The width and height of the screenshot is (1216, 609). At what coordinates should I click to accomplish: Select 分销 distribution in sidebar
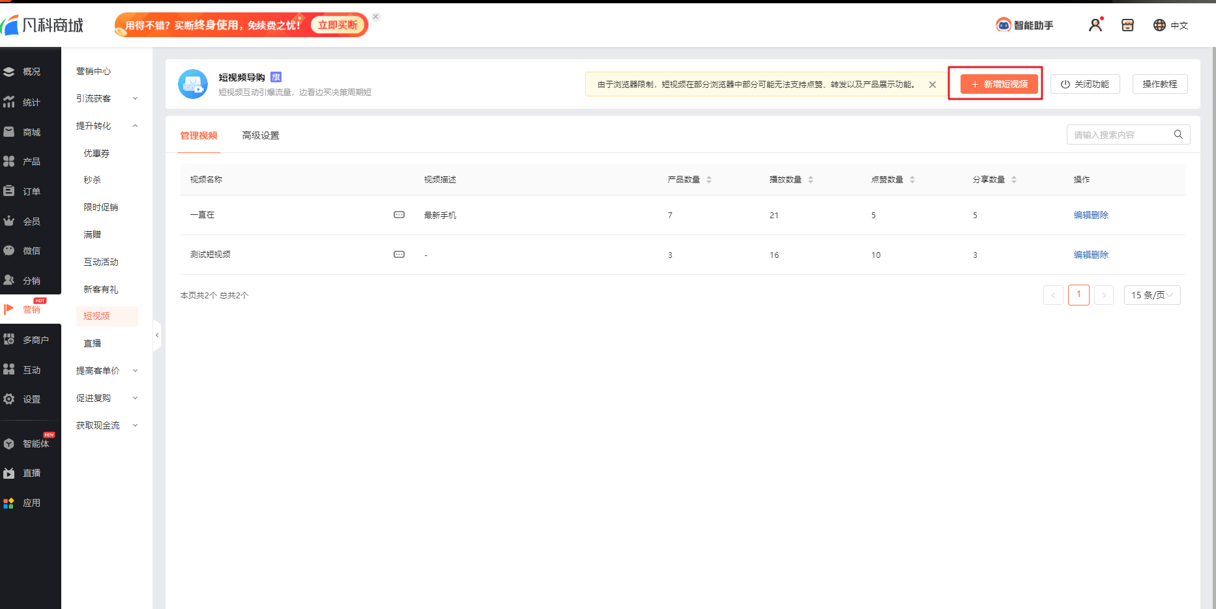[x=31, y=281]
